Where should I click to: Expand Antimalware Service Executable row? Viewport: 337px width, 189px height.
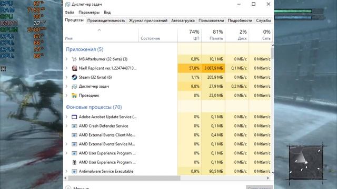(x=67, y=171)
